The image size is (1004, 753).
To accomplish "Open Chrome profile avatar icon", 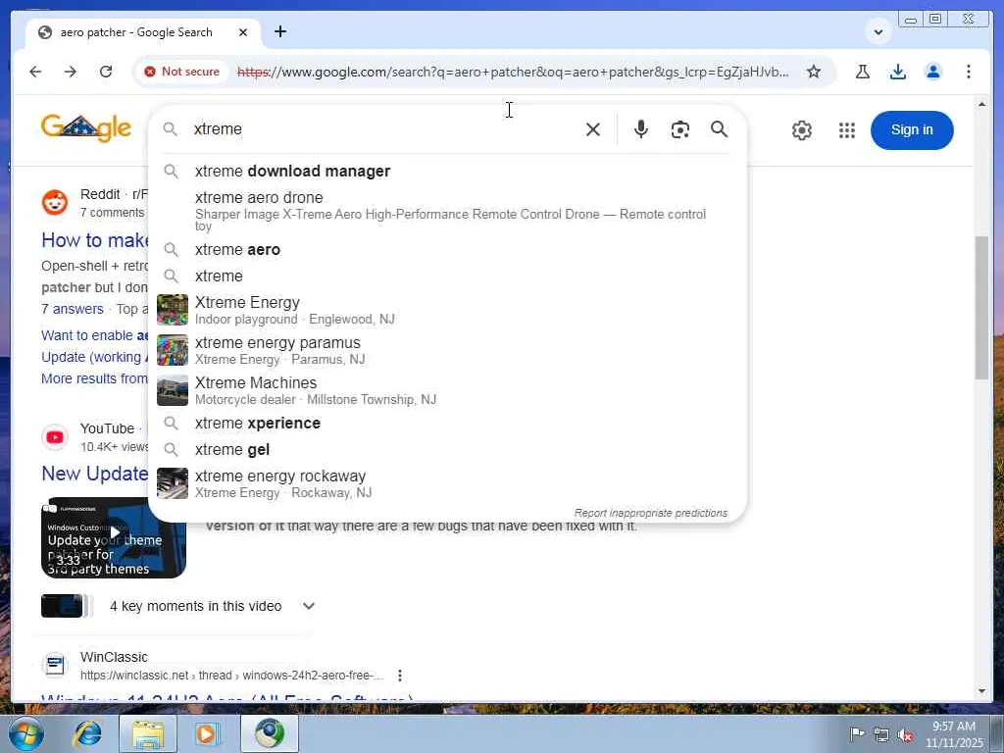I will coord(933,72).
